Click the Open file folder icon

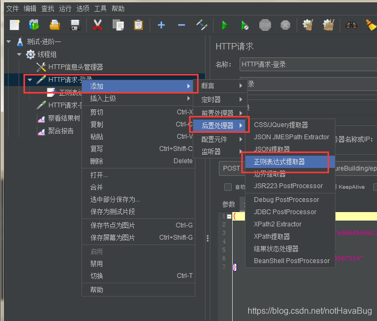click(55, 25)
